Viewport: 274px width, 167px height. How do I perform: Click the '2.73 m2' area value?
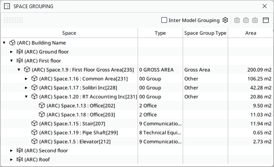[262, 142]
